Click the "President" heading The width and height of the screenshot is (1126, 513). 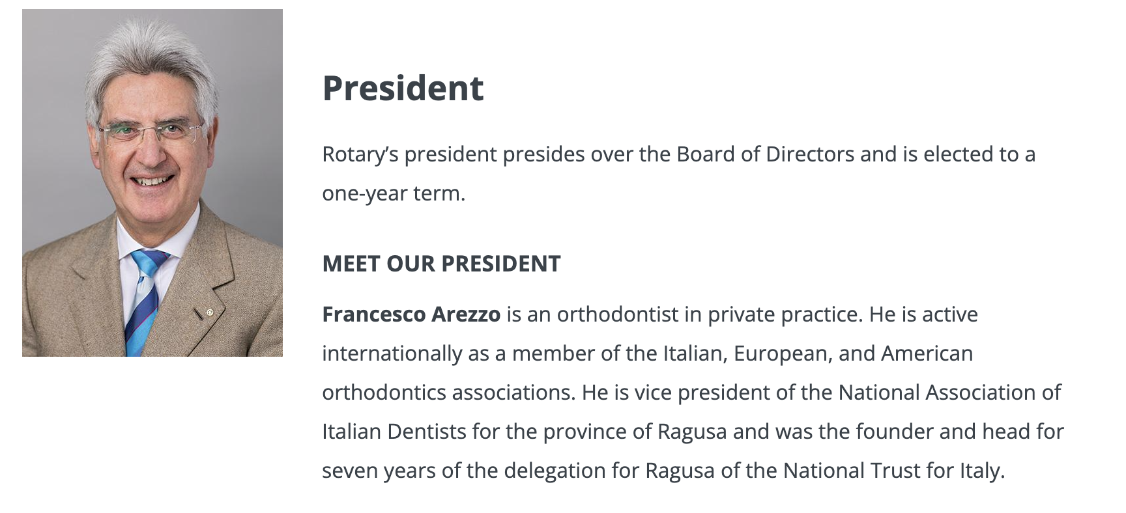click(403, 88)
